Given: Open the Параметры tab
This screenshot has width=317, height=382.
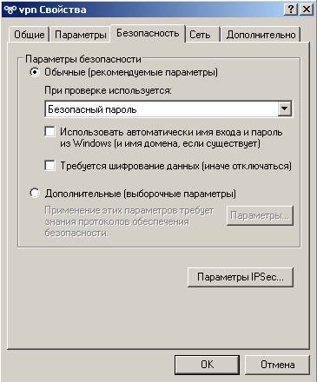Looking at the screenshot, I should [x=81, y=35].
